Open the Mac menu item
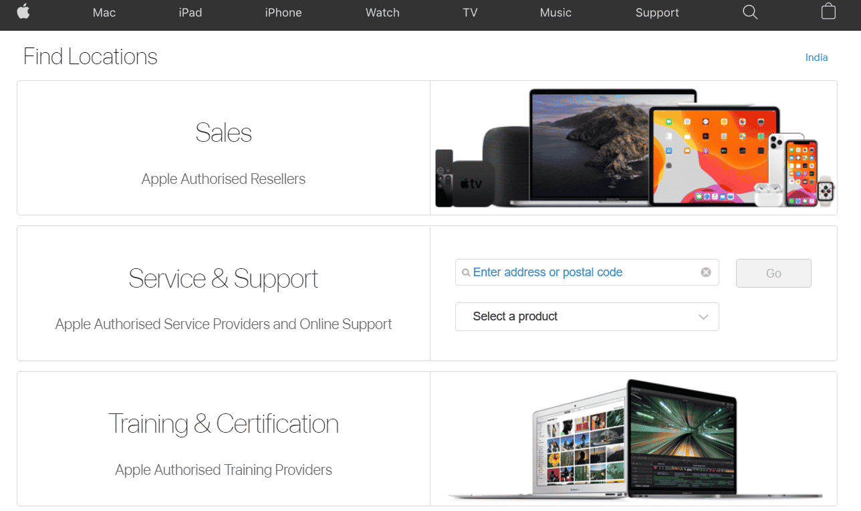This screenshot has width=861, height=511. pos(104,13)
